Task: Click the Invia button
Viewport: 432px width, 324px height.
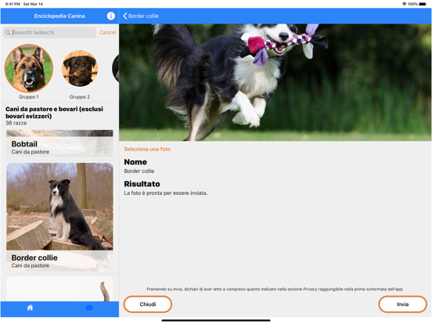Action: (402, 304)
